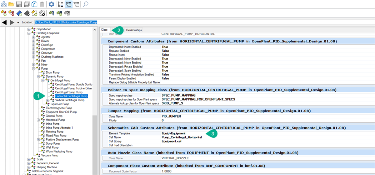Click the green supplement icon with plus badge
375x175 pixels.
click(x=59, y=13)
